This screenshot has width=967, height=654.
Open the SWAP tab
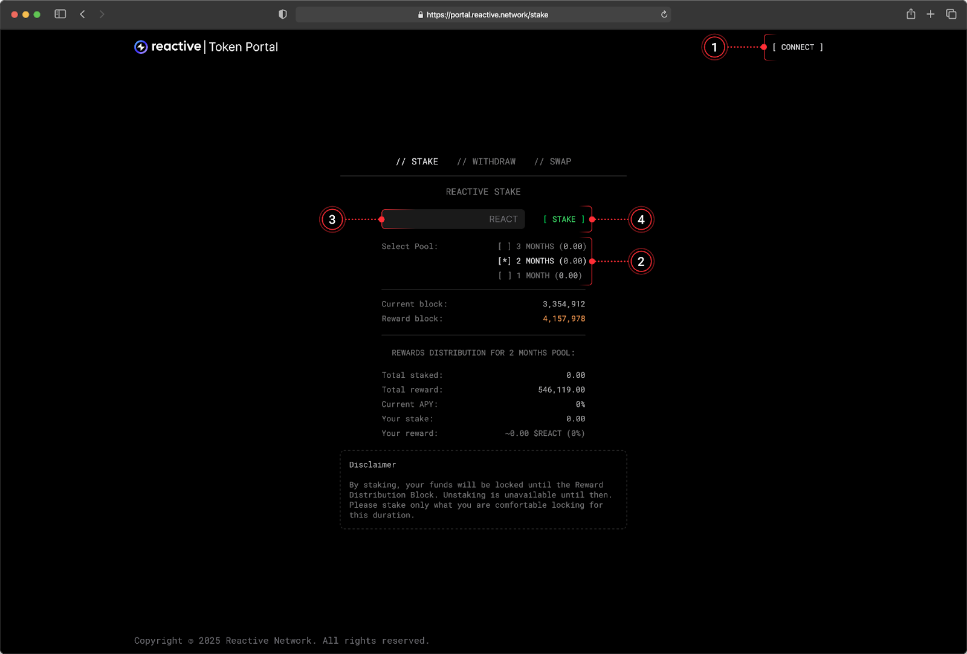(x=552, y=161)
